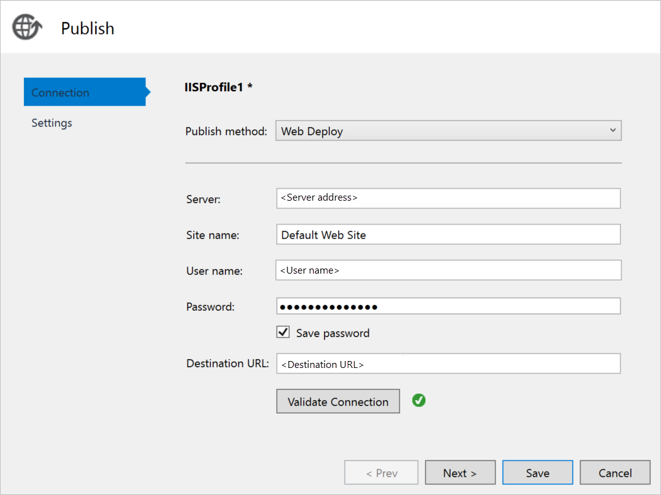
Task: Click the Server address input field
Action: tap(448, 198)
